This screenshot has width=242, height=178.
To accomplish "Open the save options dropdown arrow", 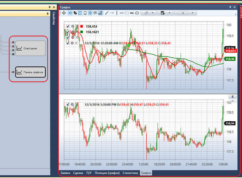I will 169,13.
